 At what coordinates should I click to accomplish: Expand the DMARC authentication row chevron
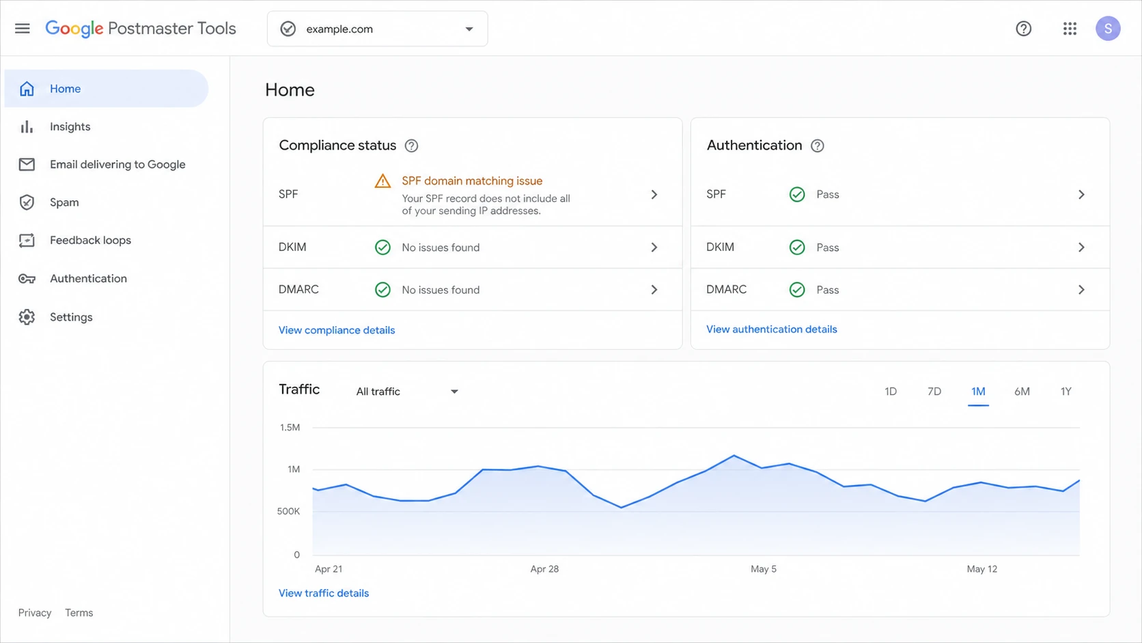click(1081, 290)
